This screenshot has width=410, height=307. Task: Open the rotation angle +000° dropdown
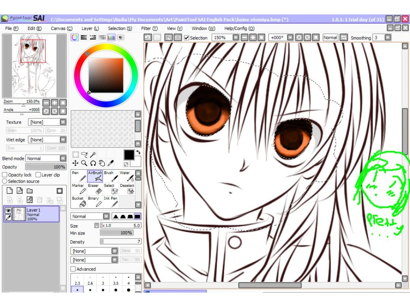[x=290, y=38]
